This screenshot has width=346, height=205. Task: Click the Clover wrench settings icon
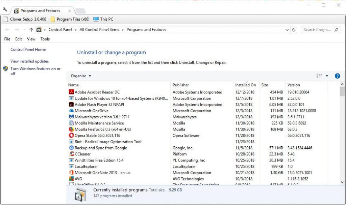point(5,9)
